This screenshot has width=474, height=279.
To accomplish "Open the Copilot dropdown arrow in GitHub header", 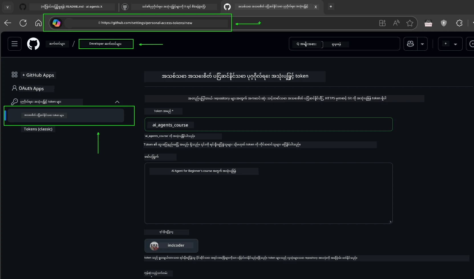I will point(422,44).
